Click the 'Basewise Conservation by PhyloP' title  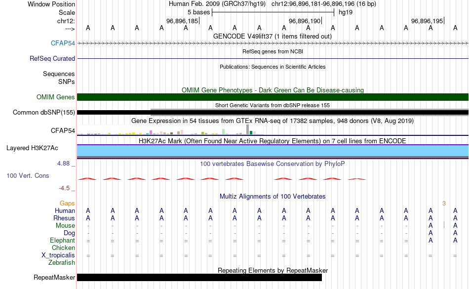click(x=273, y=164)
